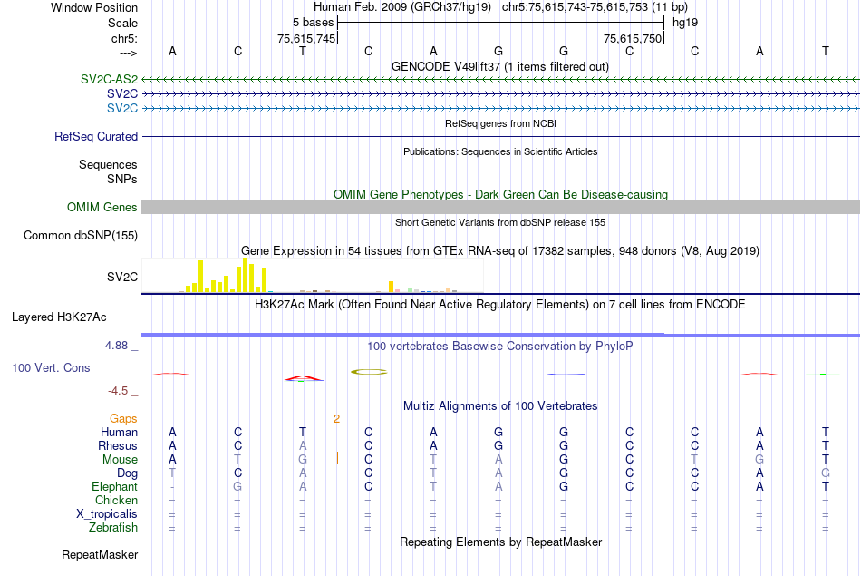Click the 75,615,750 coordinate marker
The height and width of the screenshot is (576, 861).
(632, 38)
